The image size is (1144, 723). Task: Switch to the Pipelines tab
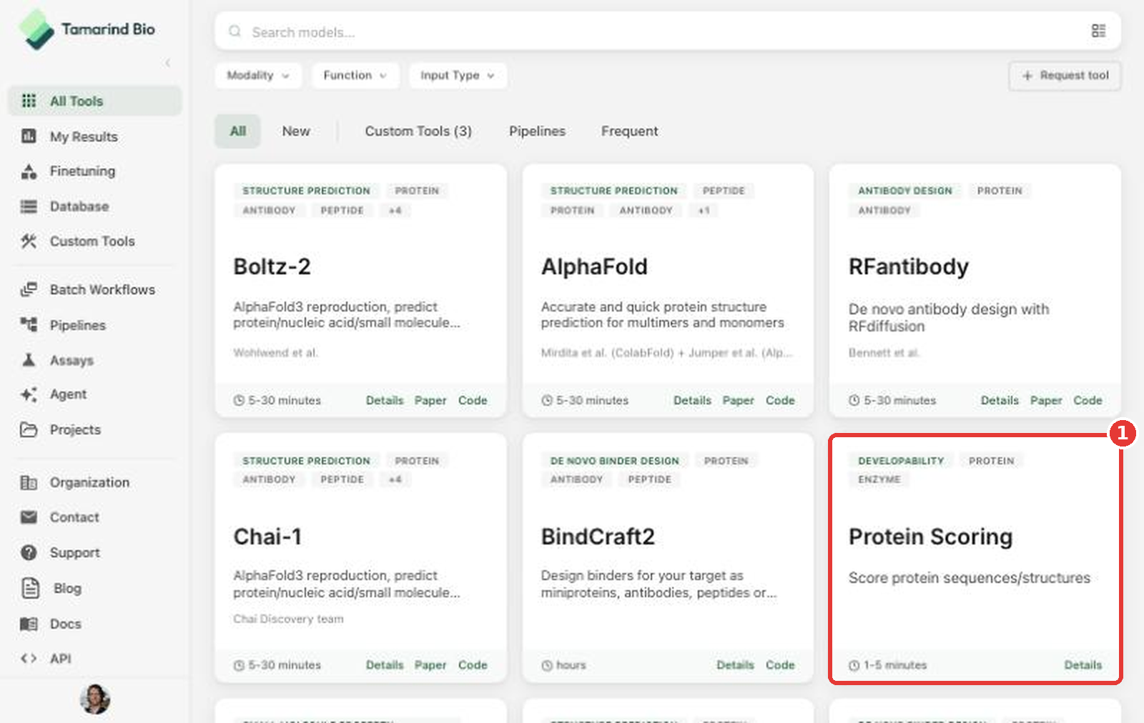[537, 131]
